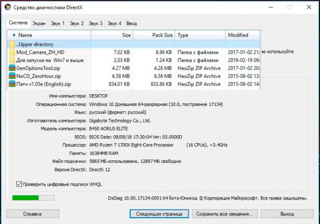320x224 pixels.
Task: Sort by the Modified column header
Action: [243, 35]
